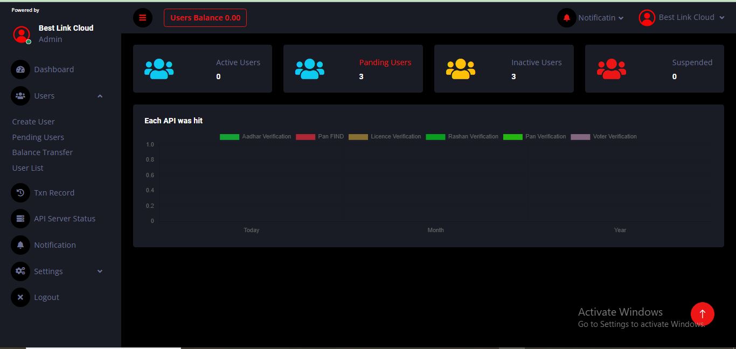
Task: Go to Balance Transfer page
Action: 42,152
